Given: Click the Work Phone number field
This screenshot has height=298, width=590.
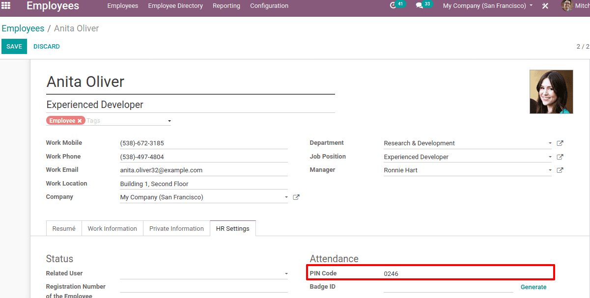Looking at the screenshot, I should click(204, 157).
